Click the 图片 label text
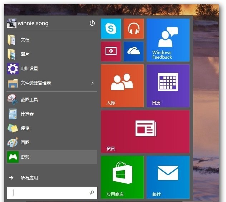 click(x=25, y=54)
